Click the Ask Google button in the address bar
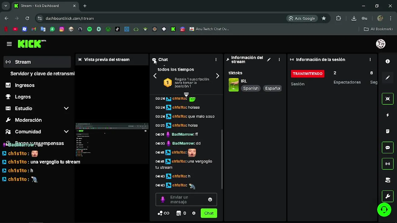The width and height of the screenshot is (397, 223). click(302, 18)
